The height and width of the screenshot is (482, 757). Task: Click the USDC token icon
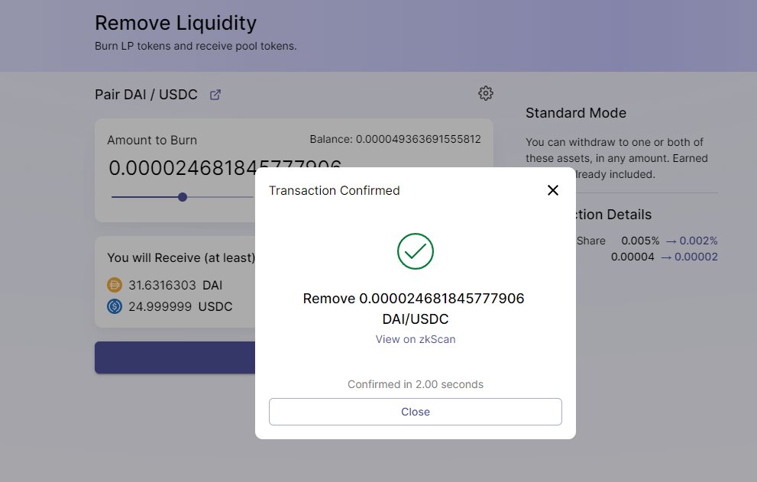tap(115, 306)
